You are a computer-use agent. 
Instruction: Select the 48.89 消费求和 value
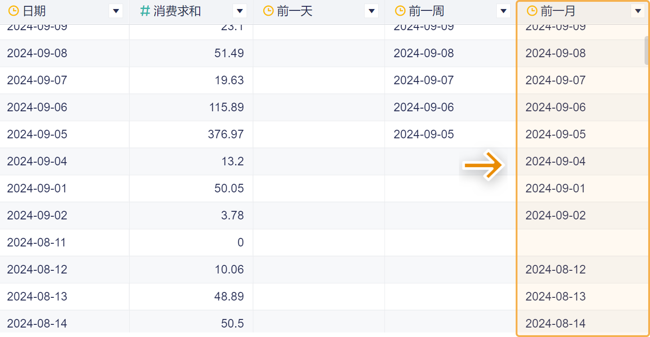click(x=229, y=296)
